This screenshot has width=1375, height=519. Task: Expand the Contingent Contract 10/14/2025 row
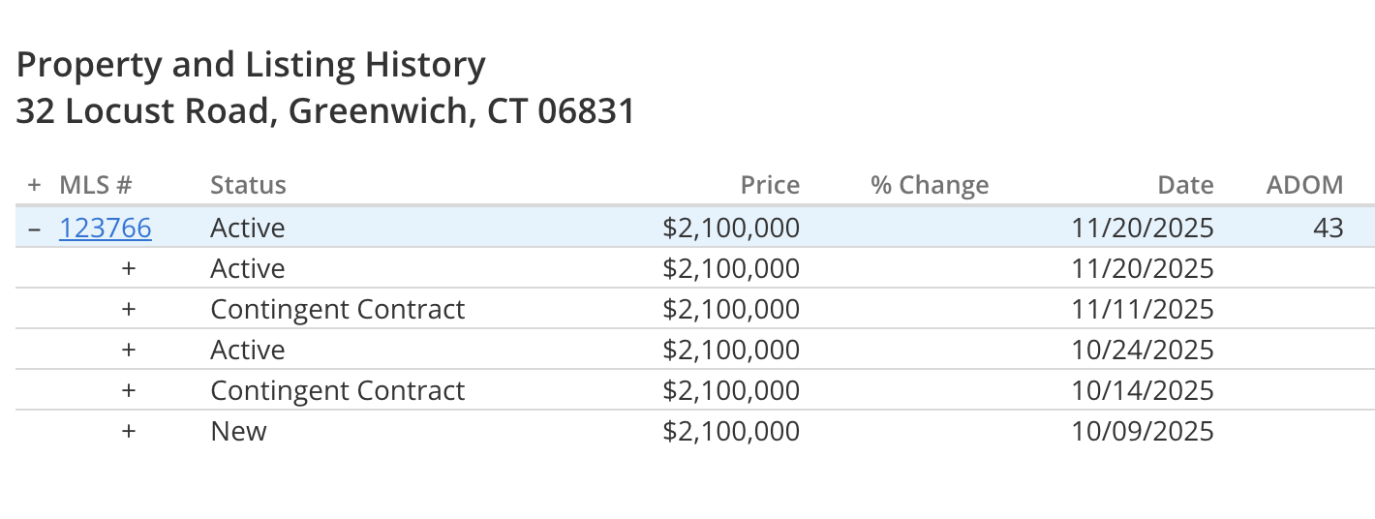point(129,390)
